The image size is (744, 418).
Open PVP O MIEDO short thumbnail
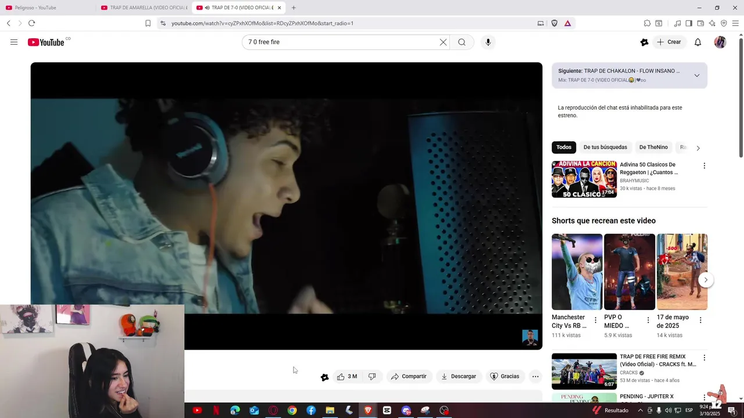tap(629, 272)
